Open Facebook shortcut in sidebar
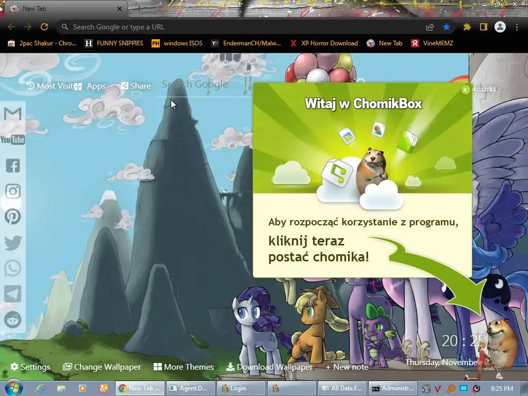Screen dimensions: 528x396 click(13, 166)
